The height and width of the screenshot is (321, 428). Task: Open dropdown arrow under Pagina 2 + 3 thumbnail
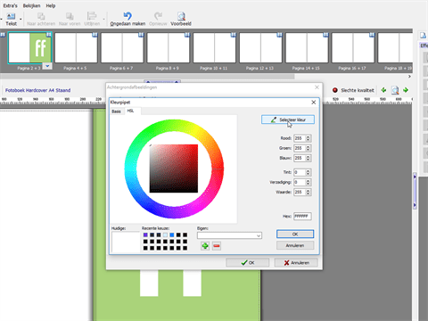click(47, 66)
